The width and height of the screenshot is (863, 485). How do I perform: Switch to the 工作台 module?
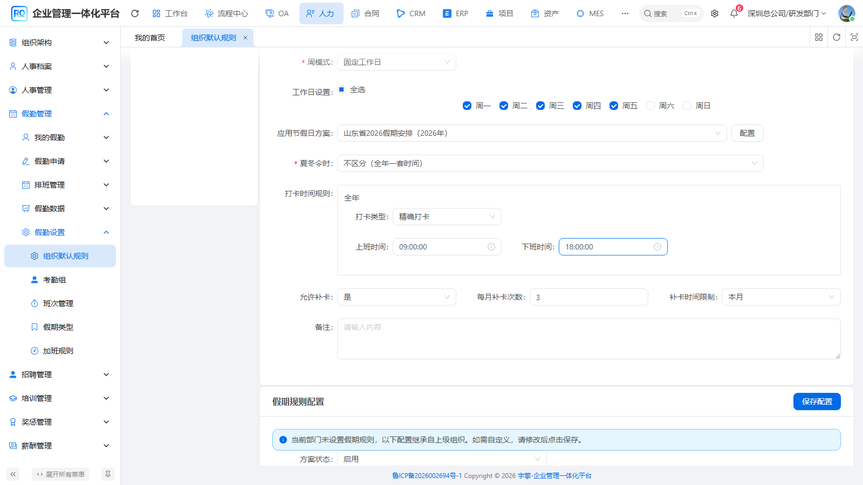click(170, 13)
